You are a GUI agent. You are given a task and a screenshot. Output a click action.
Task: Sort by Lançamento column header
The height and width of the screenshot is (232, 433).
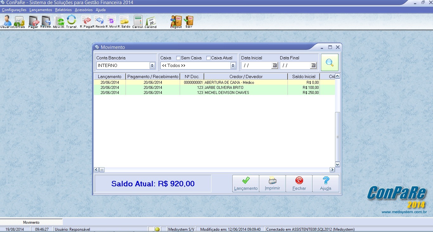tap(110, 76)
